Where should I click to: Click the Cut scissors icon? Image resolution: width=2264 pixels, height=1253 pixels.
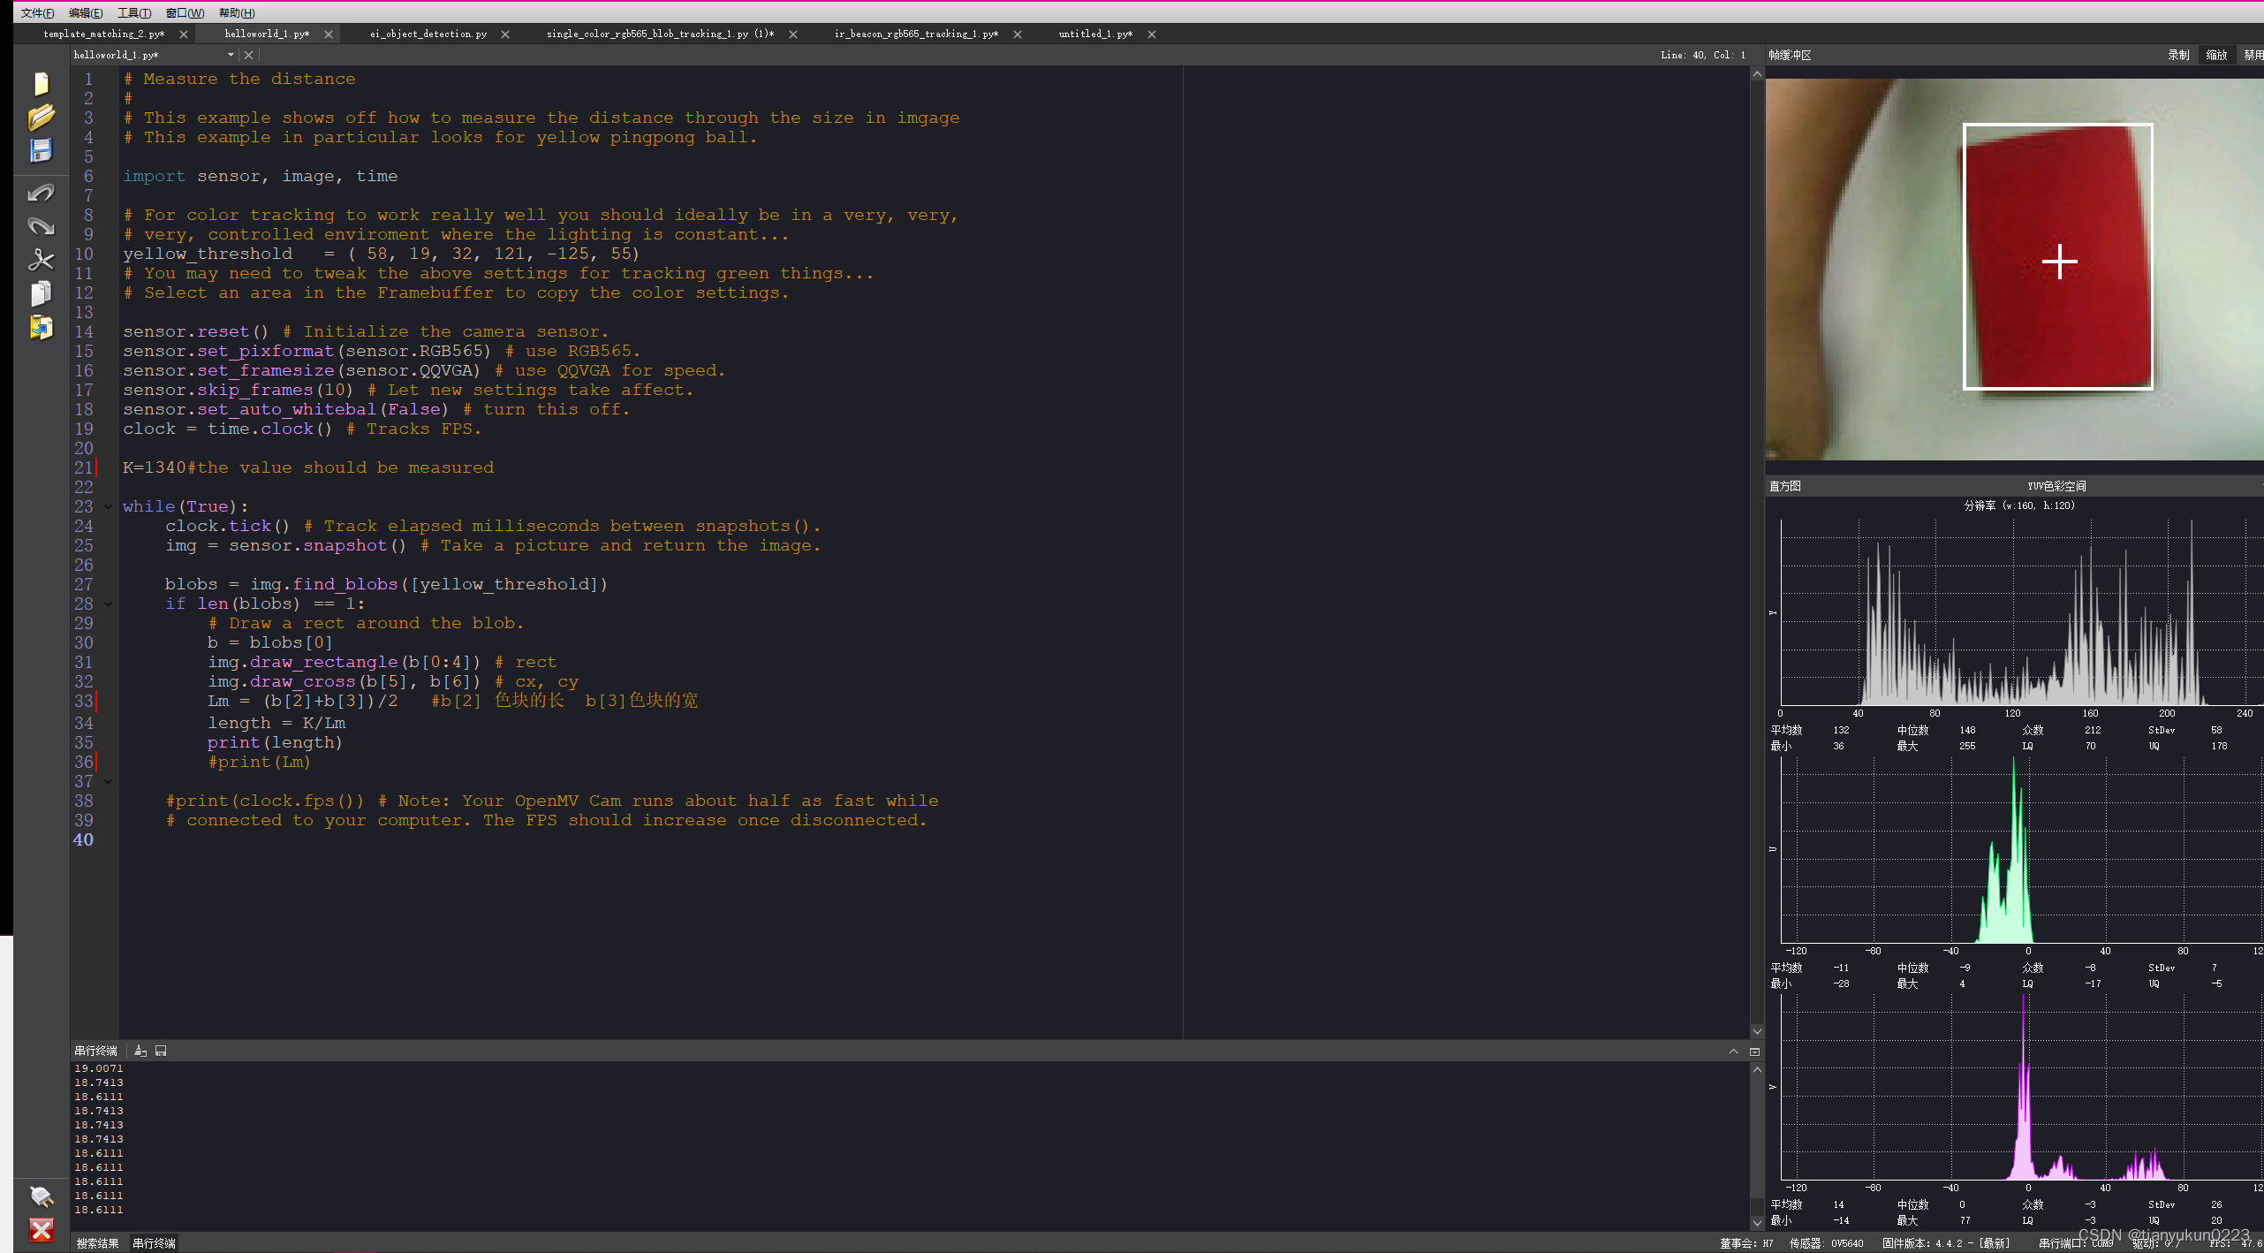(x=41, y=260)
